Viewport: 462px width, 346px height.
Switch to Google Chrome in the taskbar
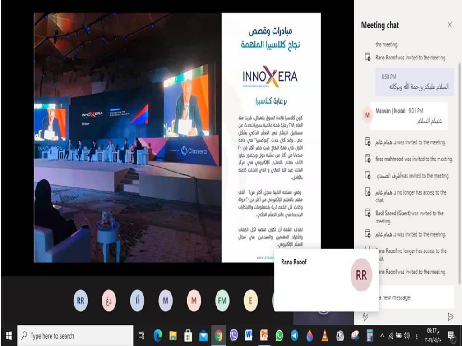click(x=218, y=336)
